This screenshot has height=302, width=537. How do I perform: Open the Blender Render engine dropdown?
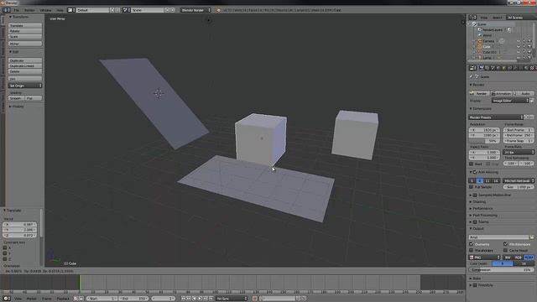196,10
